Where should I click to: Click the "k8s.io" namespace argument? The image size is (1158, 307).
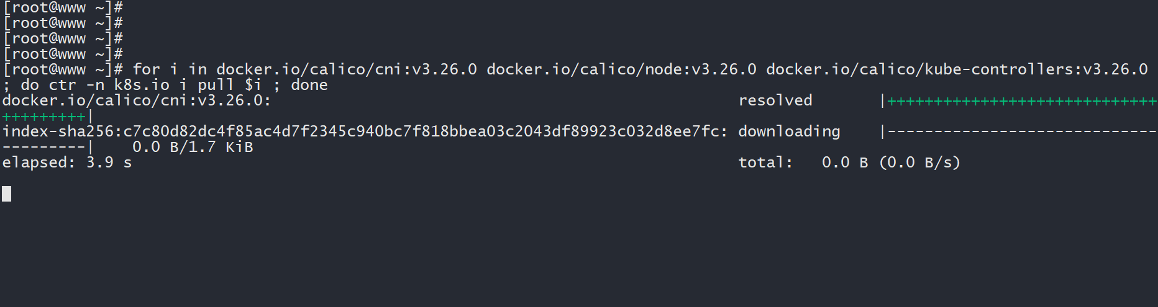142,85
